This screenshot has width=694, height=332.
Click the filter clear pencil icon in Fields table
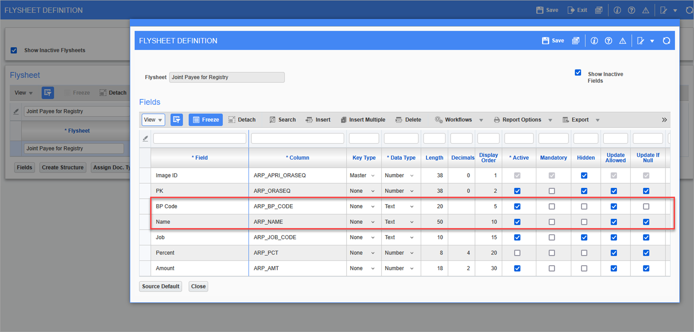point(145,138)
